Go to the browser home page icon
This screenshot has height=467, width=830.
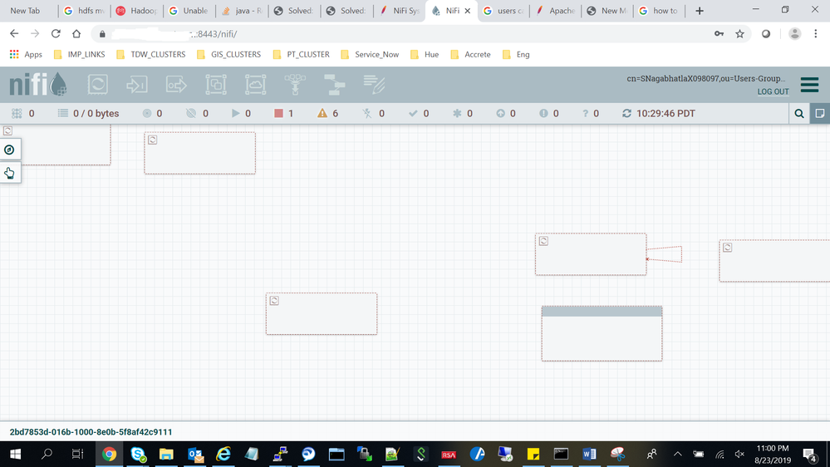point(76,34)
